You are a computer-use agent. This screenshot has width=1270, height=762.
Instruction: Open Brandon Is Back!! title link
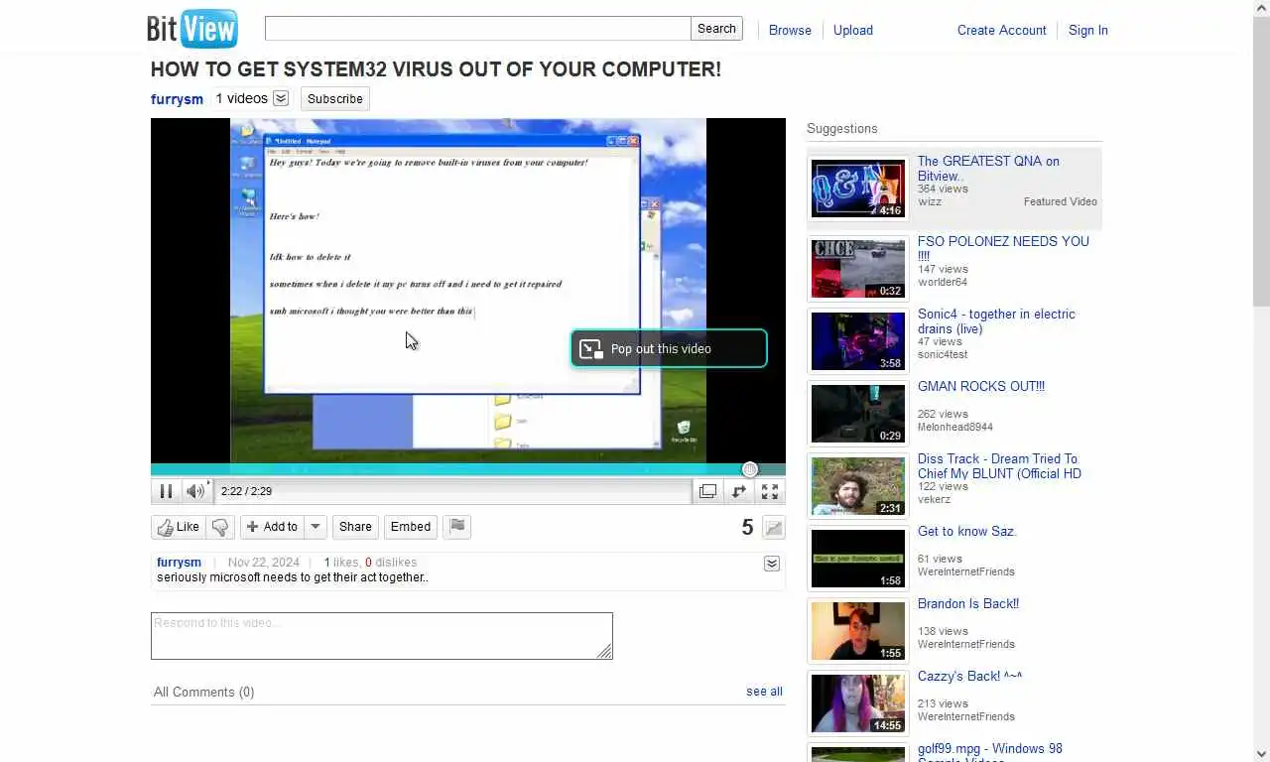pyautogui.click(x=968, y=603)
